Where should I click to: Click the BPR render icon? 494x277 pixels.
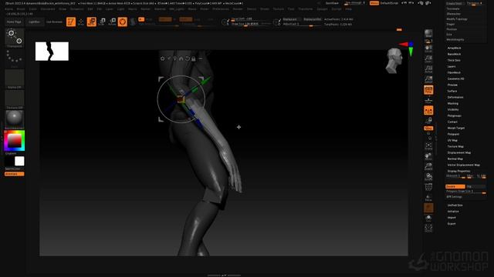point(428,33)
